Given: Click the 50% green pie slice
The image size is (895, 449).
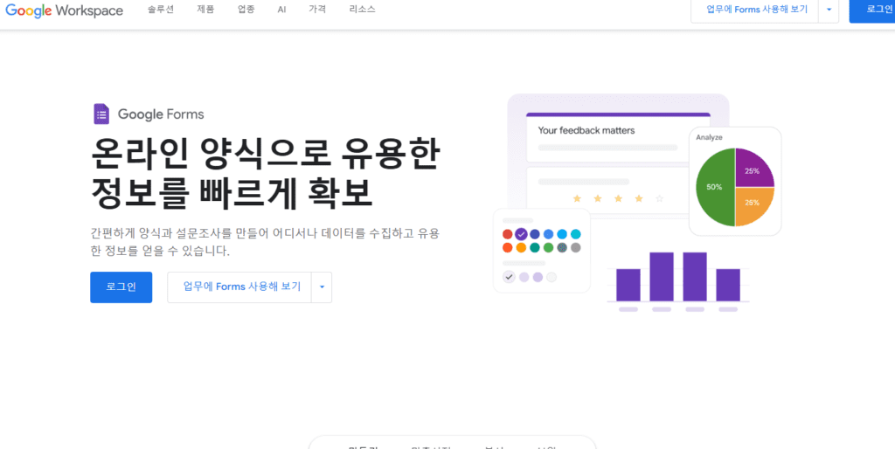Looking at the screenshot, I should (x=715, y=187).
